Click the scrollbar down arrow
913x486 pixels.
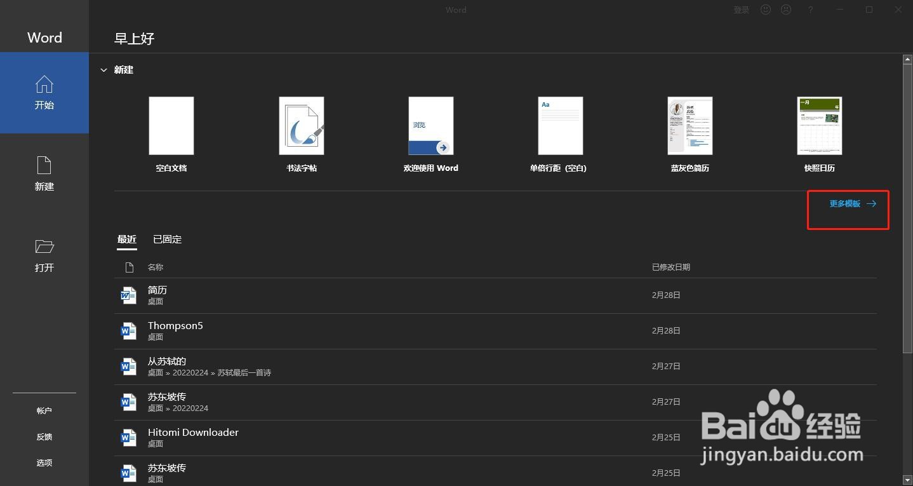(x=907, y=480)
